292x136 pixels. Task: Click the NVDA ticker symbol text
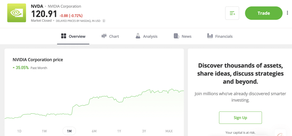[x=37, y=6]
